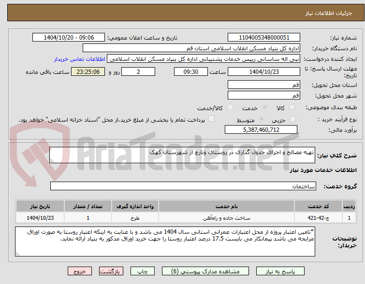Screen dimensions: 365x284
Task: Choose the متوسط purchase type option
Action: [x=262, y=119]
